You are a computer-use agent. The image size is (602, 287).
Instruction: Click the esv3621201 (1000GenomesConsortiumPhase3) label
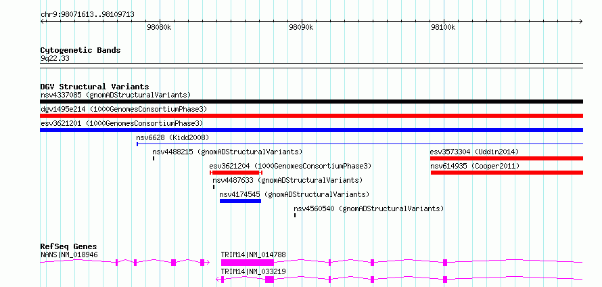click(x=122, y=123)
